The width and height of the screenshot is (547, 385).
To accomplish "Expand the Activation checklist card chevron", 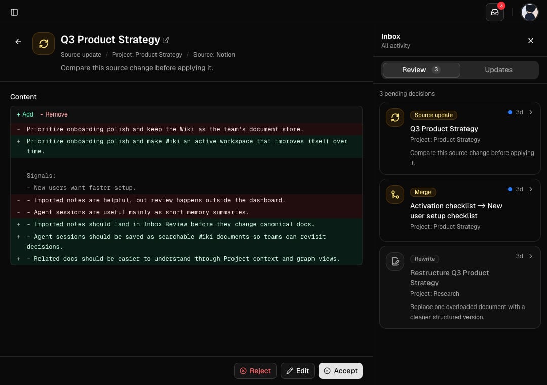I will (531, 189).
